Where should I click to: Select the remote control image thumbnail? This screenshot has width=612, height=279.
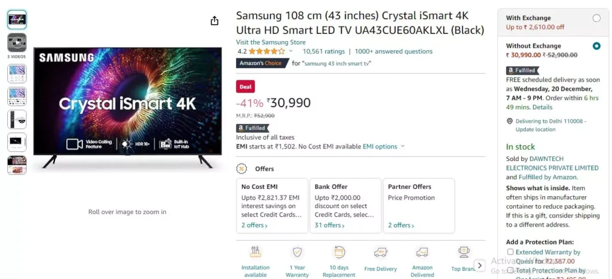click(x=17, y=119)
